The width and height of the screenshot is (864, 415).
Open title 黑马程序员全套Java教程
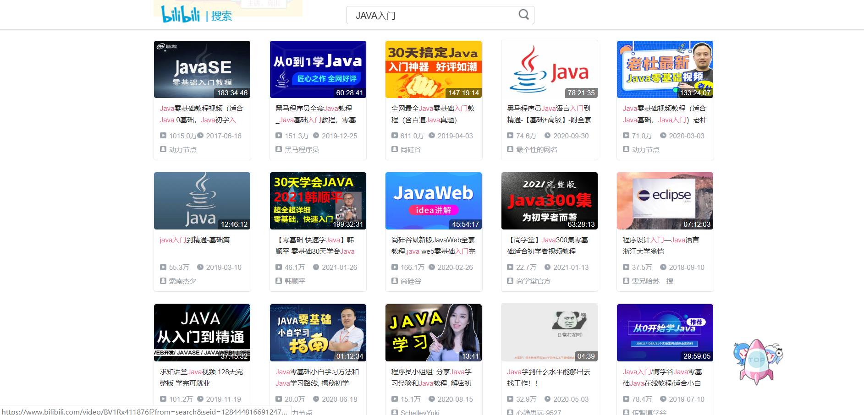[x=316, y=114]
